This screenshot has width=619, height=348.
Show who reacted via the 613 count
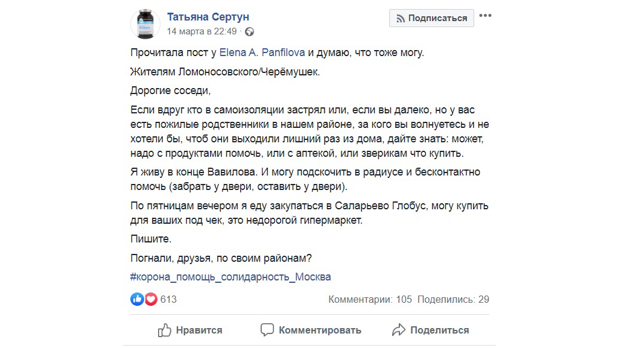pos(168,299)
